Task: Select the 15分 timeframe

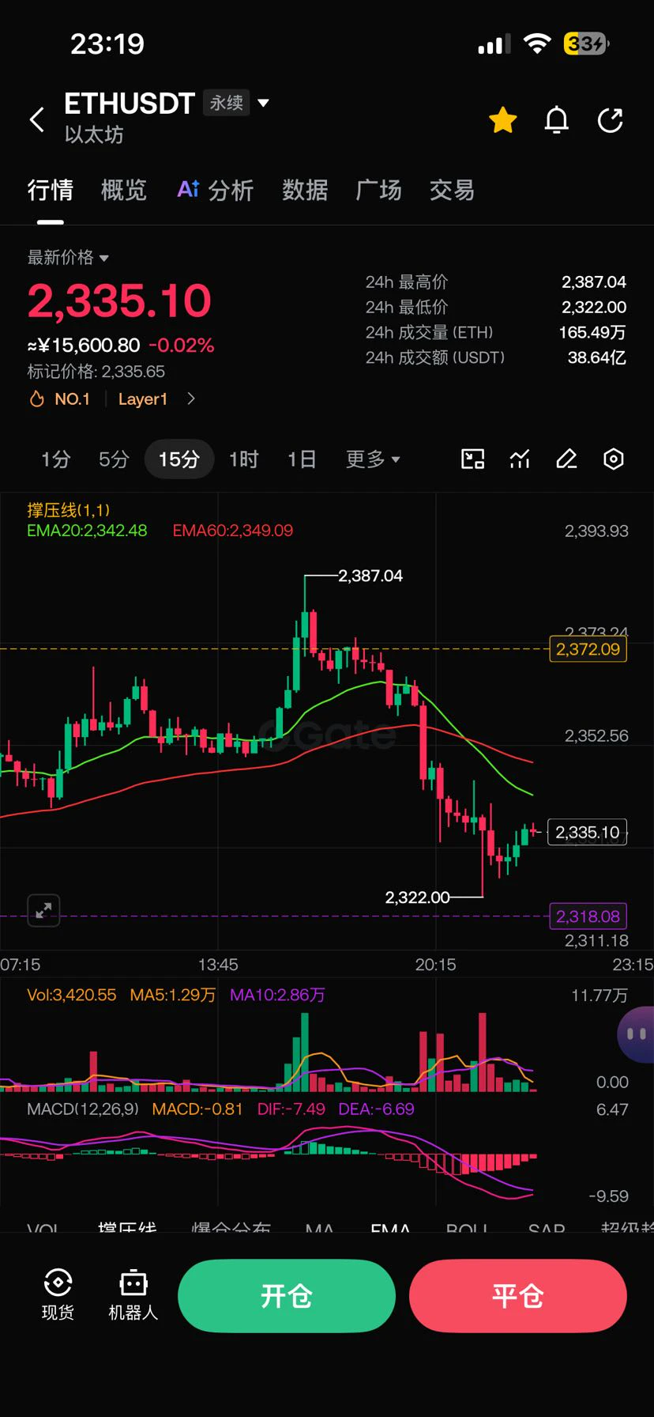Action: [x=179, y=459]
